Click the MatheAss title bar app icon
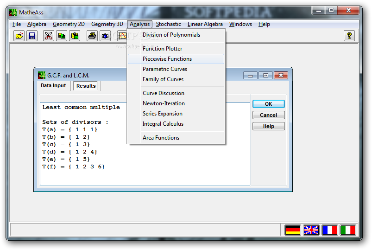 13,13
